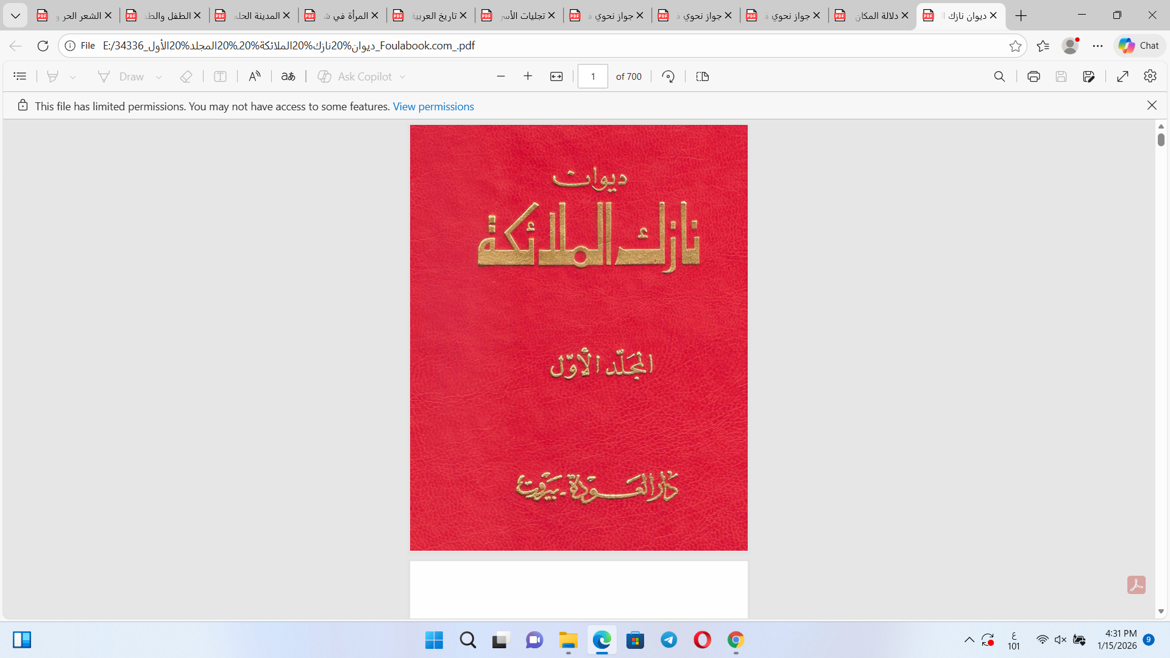The image size is (1170, 658).
Task: Open Copilot Chat
Action: [1140, 46]
